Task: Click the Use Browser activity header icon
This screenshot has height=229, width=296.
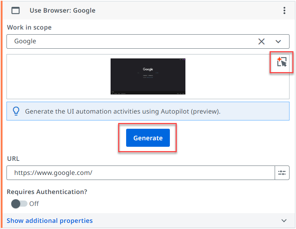Action: click(x=15, y=10)
